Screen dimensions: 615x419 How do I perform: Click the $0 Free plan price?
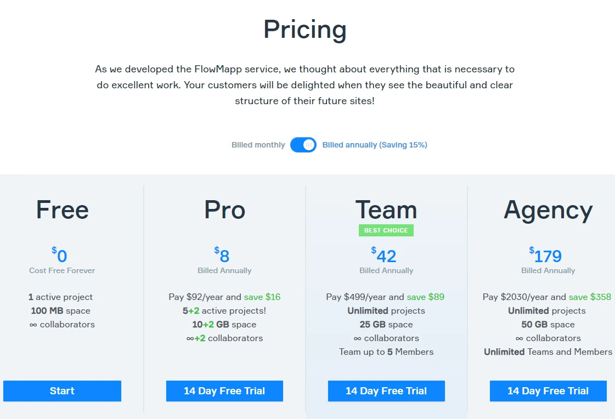pyautogui.click(x=60, y=255)
